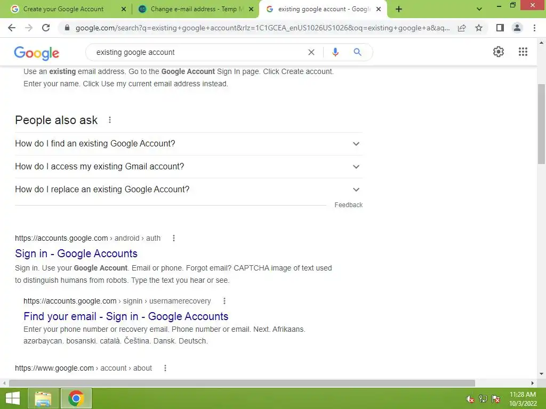
Task: Click the 'People also ask' heading
Action: 57,120
